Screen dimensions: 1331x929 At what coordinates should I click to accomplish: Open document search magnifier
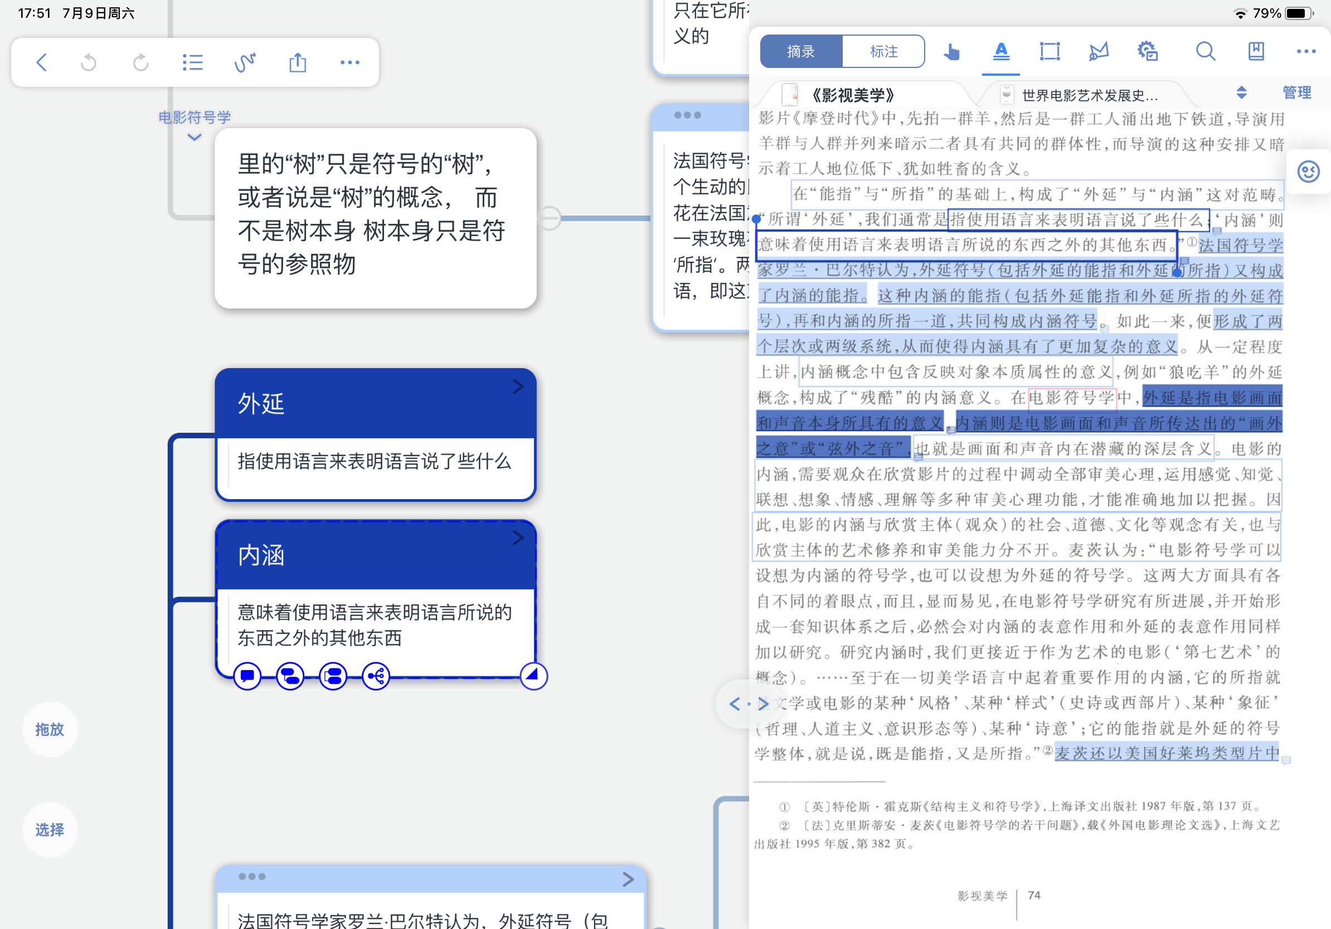pos(1205,52)
